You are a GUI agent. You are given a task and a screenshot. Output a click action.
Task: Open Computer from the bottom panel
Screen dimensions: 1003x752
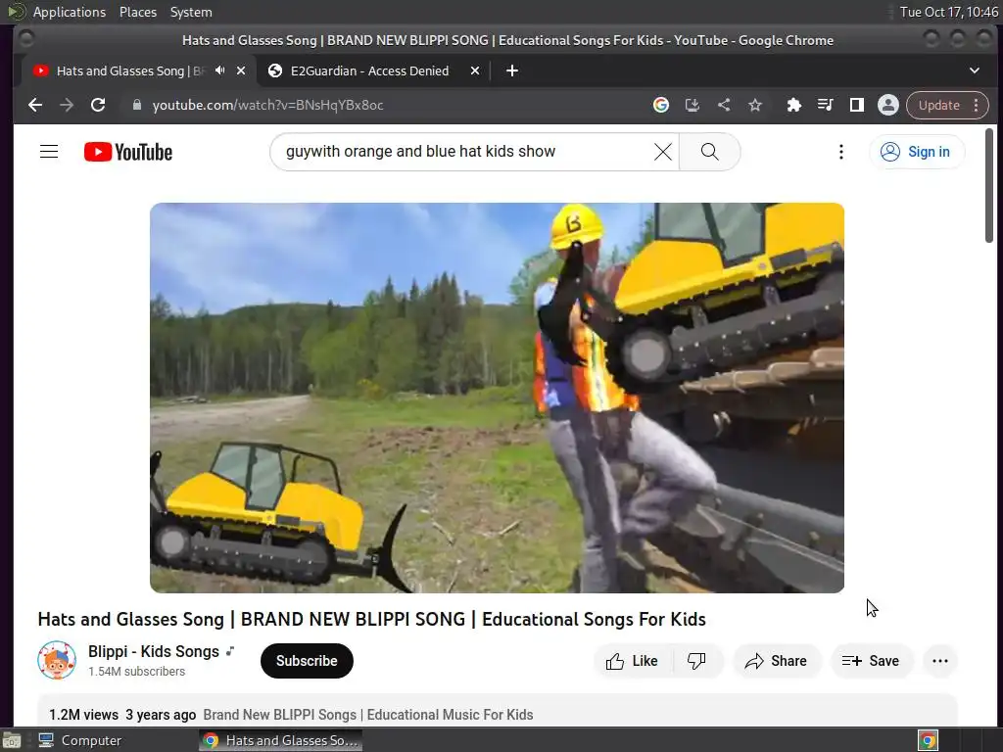[80, 740]
